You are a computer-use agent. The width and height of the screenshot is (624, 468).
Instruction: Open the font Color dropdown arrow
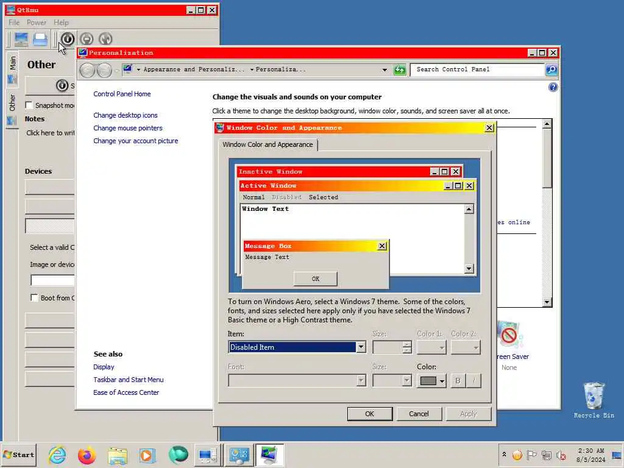coord(442,381)
